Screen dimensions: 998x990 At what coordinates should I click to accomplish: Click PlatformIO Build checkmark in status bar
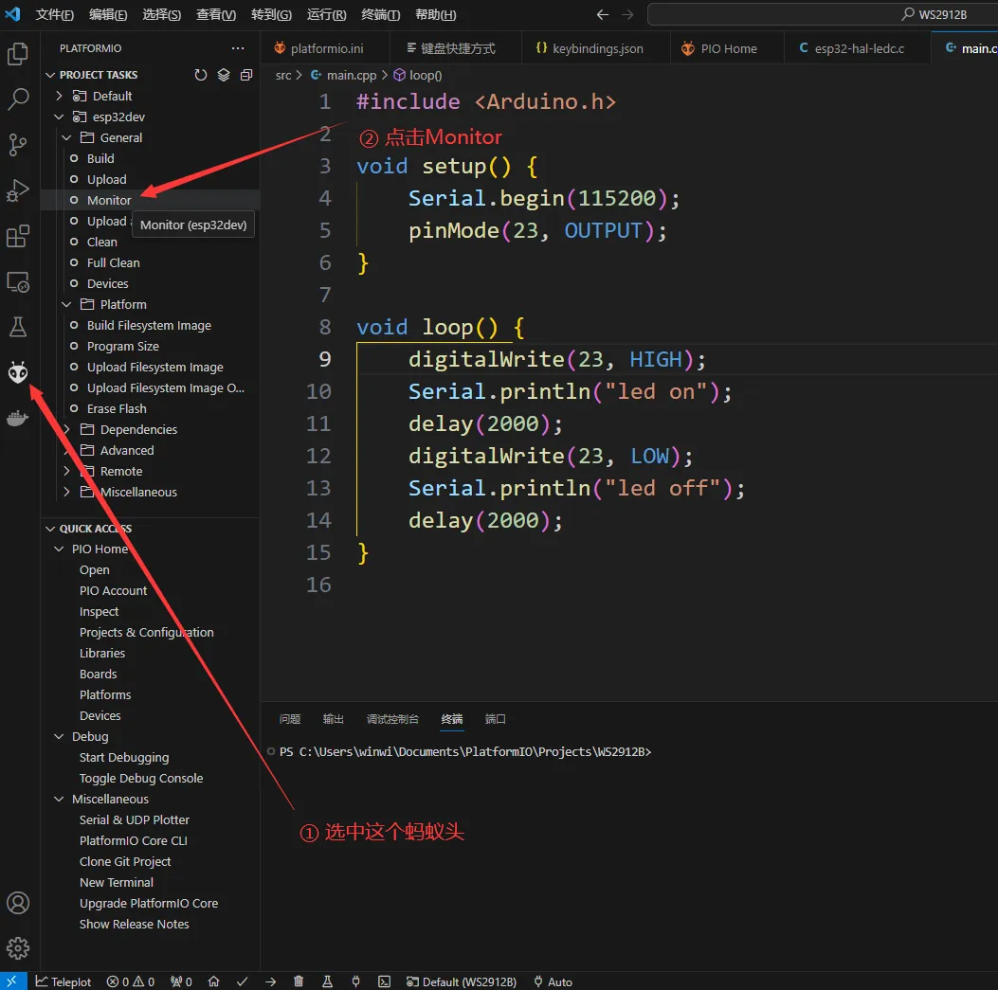click(243, 981)
